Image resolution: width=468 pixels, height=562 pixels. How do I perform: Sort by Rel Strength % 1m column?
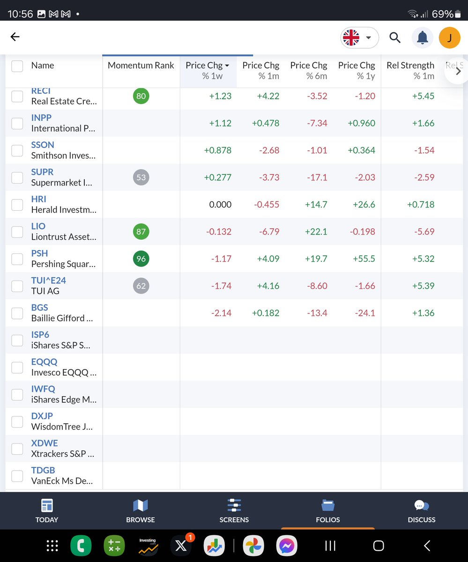410,71
